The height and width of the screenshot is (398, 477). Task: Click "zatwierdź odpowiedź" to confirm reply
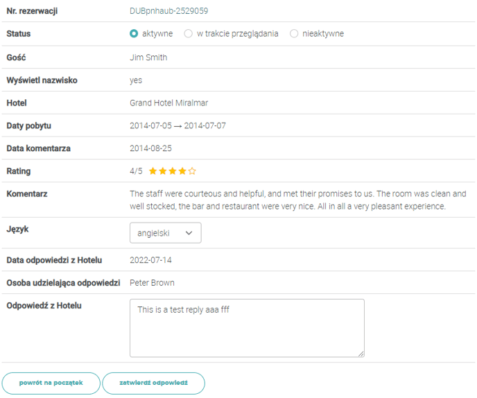[153, 383]
